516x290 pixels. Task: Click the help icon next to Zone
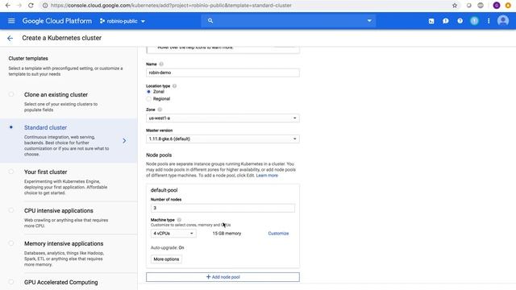point(160,110)
